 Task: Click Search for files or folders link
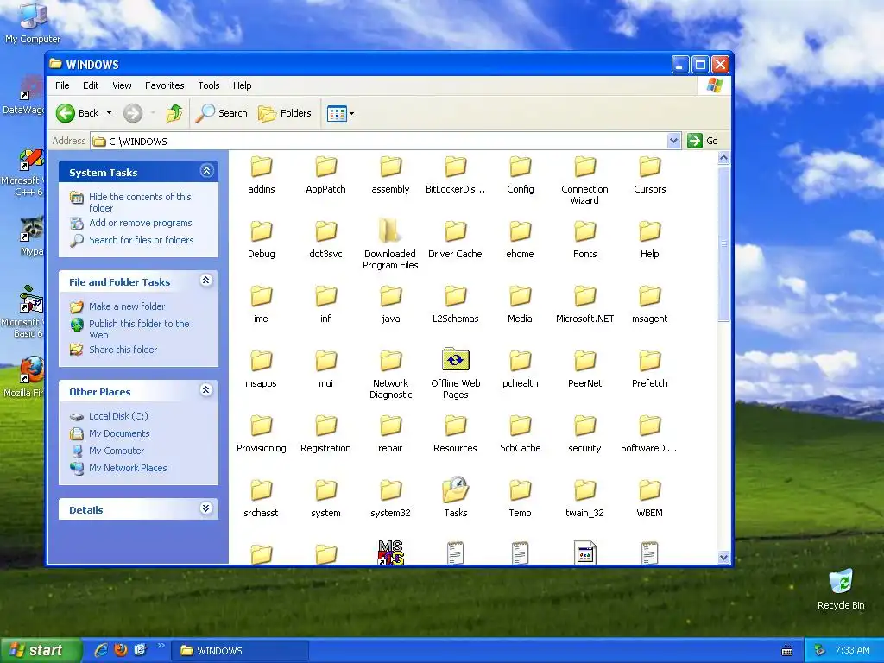(141, 240)
